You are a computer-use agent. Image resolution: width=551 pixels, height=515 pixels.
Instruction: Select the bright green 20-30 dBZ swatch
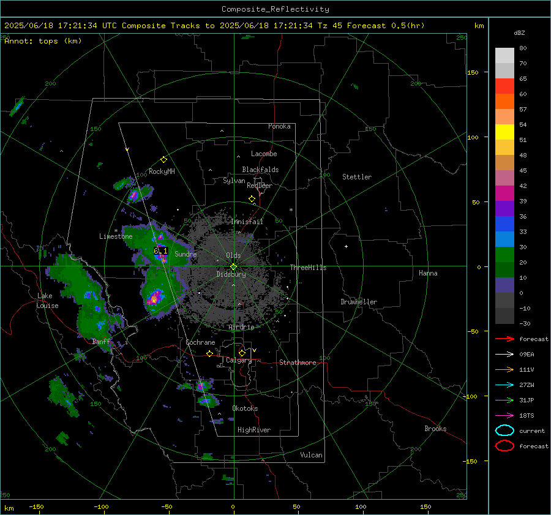point(504,254)
